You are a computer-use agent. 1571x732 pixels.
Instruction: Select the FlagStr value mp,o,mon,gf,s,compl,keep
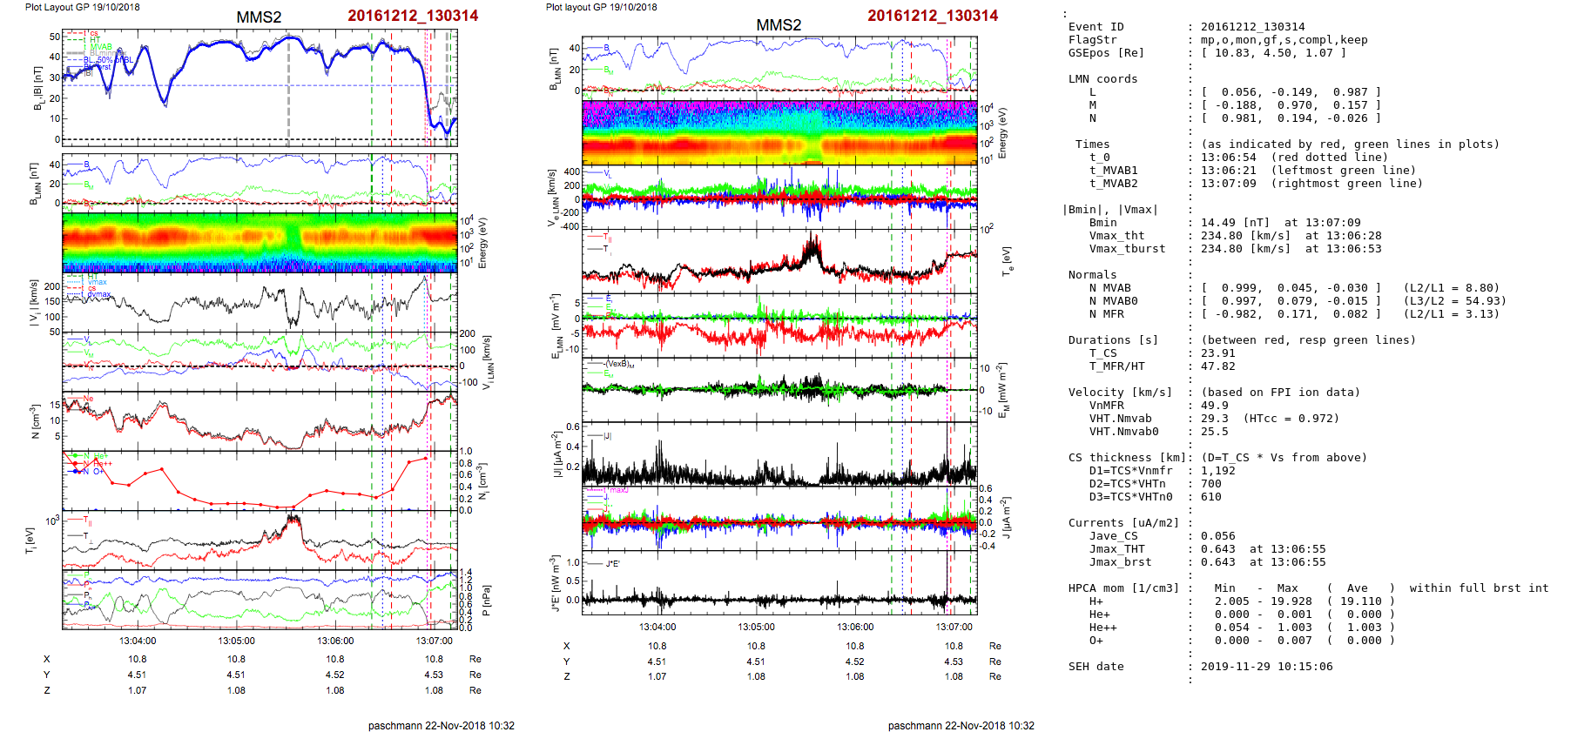click(1284, 40)
